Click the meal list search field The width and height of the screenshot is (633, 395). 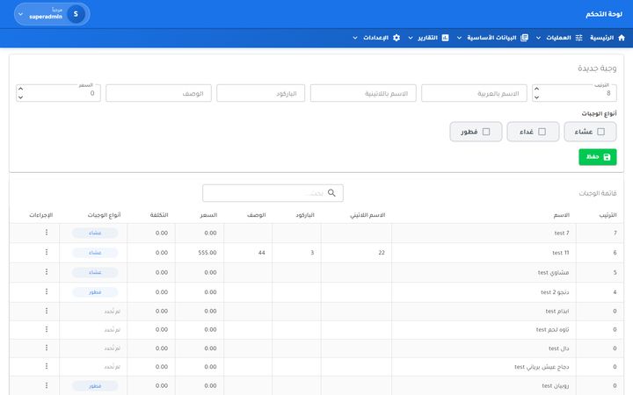tap(273, 193)
